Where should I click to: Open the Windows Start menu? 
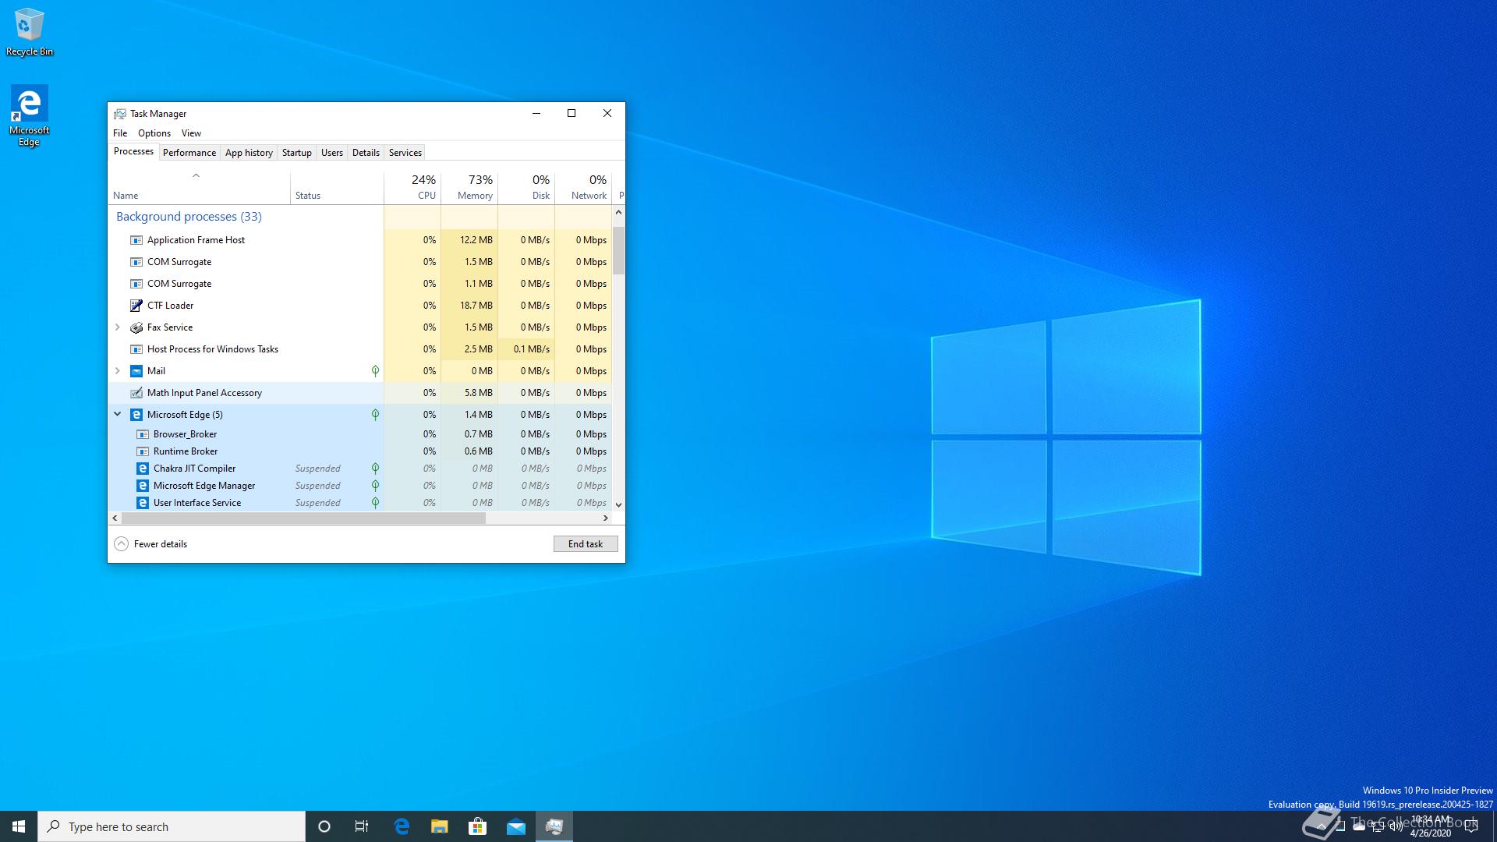[19, 826]
